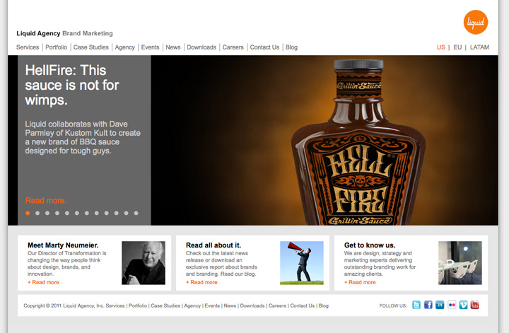Viewport: 509px width, 333px height.
Task: Open the LinkedIn follow icon
Action: (440, 305)
